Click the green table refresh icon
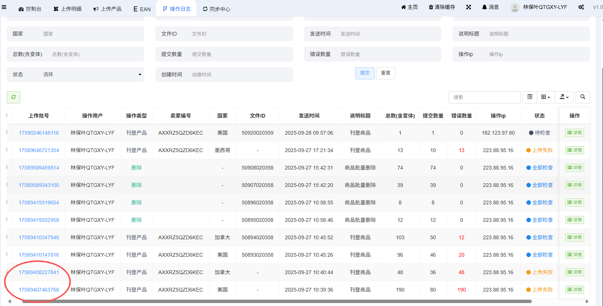The image size is (603, 306). (x=13, y=97)
